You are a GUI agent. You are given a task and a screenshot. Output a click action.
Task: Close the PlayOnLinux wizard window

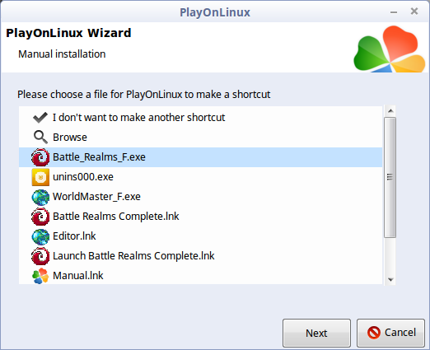[x=414, y=12]
